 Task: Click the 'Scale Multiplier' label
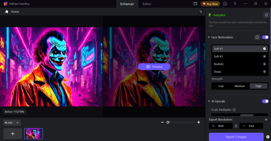222,110
